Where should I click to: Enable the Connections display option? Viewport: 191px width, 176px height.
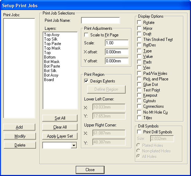point(139,106)
